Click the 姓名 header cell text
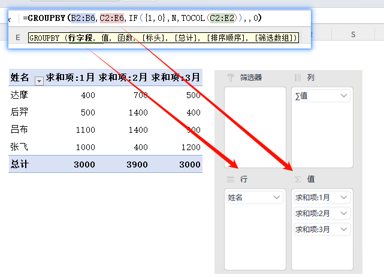This screenshot has width=384, height=277. (20, 78)
